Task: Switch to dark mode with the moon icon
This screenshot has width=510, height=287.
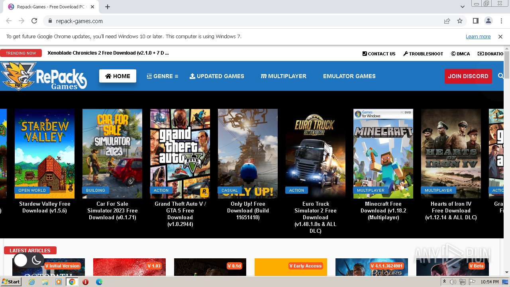Action: (36, 260)
